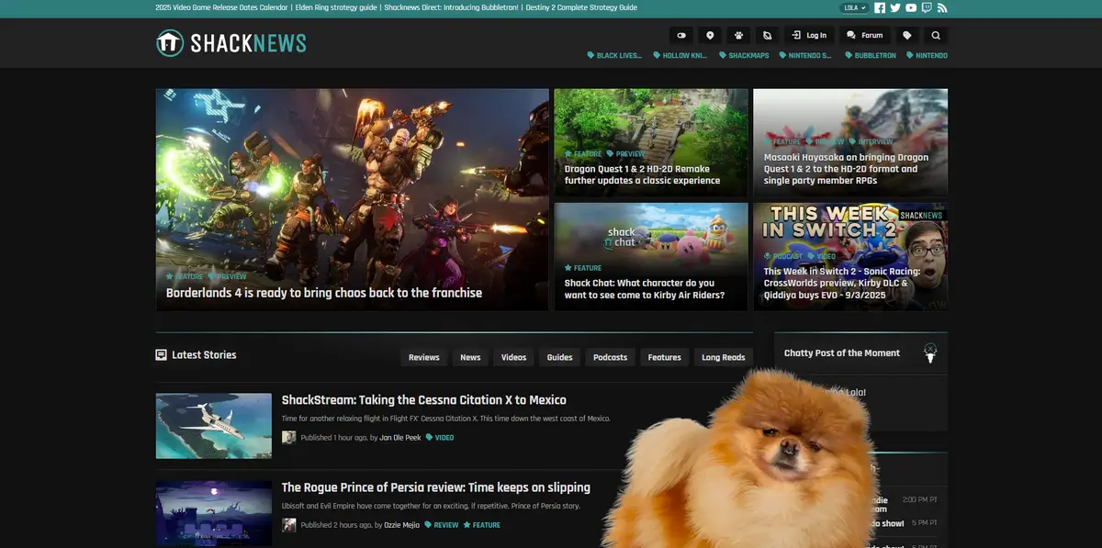Click PODCAST tag on This Week in Switch 2 card
Screen dimensions: 1102x548
[783, 256]
